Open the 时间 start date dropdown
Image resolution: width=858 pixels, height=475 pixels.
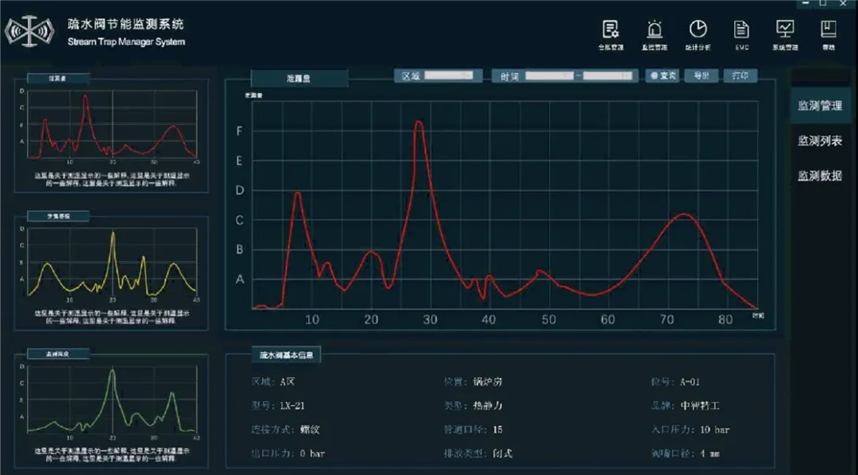[x=550, y=75]
